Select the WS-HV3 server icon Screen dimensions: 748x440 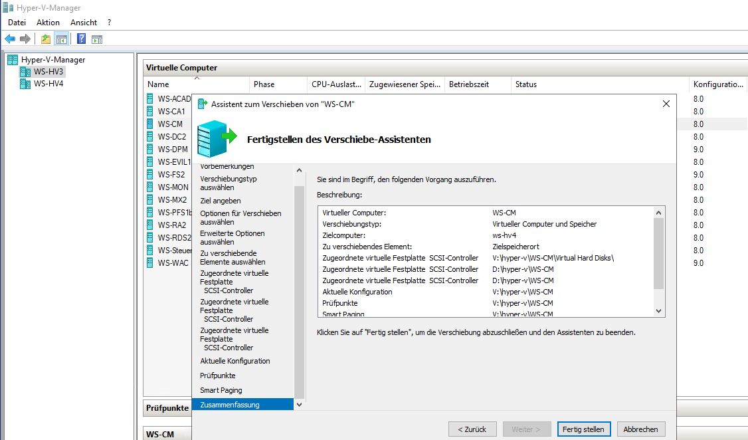(x=25, y=72)
